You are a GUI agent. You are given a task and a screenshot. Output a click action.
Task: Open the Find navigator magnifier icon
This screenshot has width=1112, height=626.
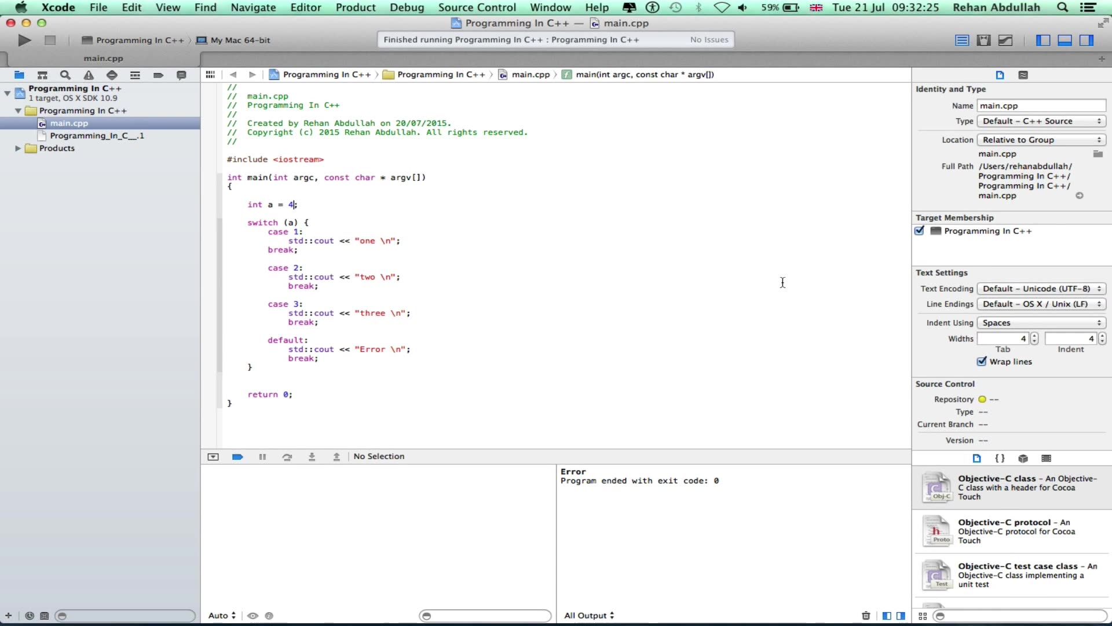[x=65, y=75]
